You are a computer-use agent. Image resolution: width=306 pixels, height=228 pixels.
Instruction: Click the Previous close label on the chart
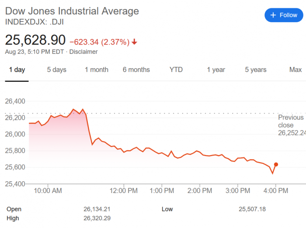pos(291,121)
